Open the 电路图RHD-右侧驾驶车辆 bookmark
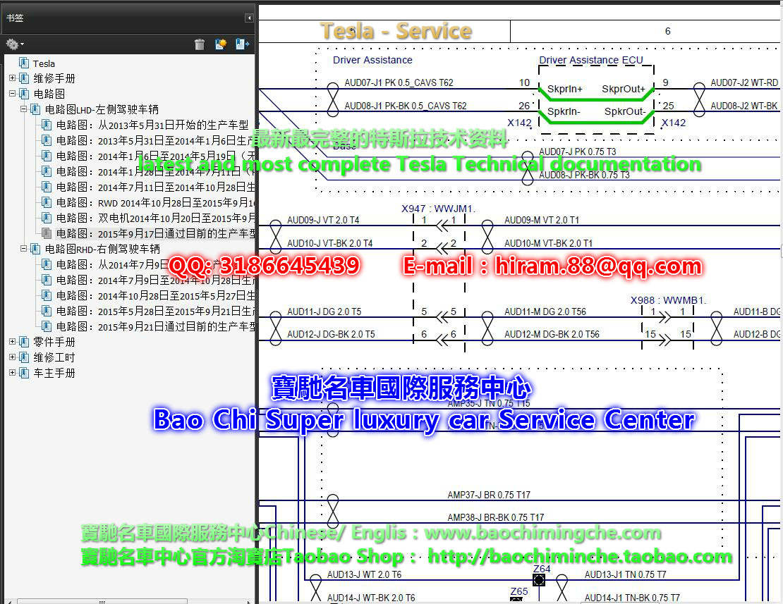Screen dimensions: 783x604 tap(102, 249)
